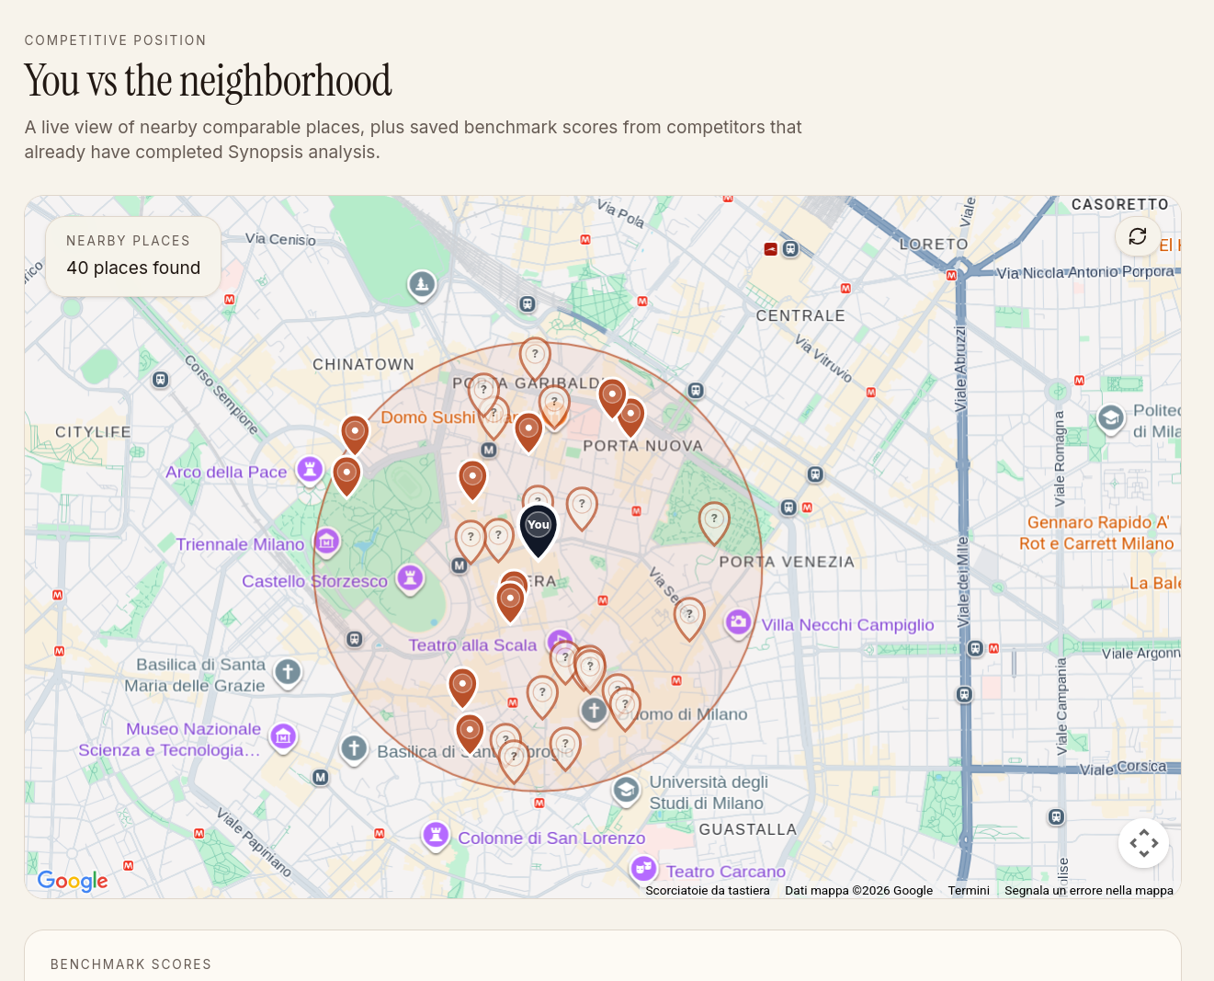Open "Scorciatoie da tastiera" keyboard shortcuts

[x=708, y=890]
